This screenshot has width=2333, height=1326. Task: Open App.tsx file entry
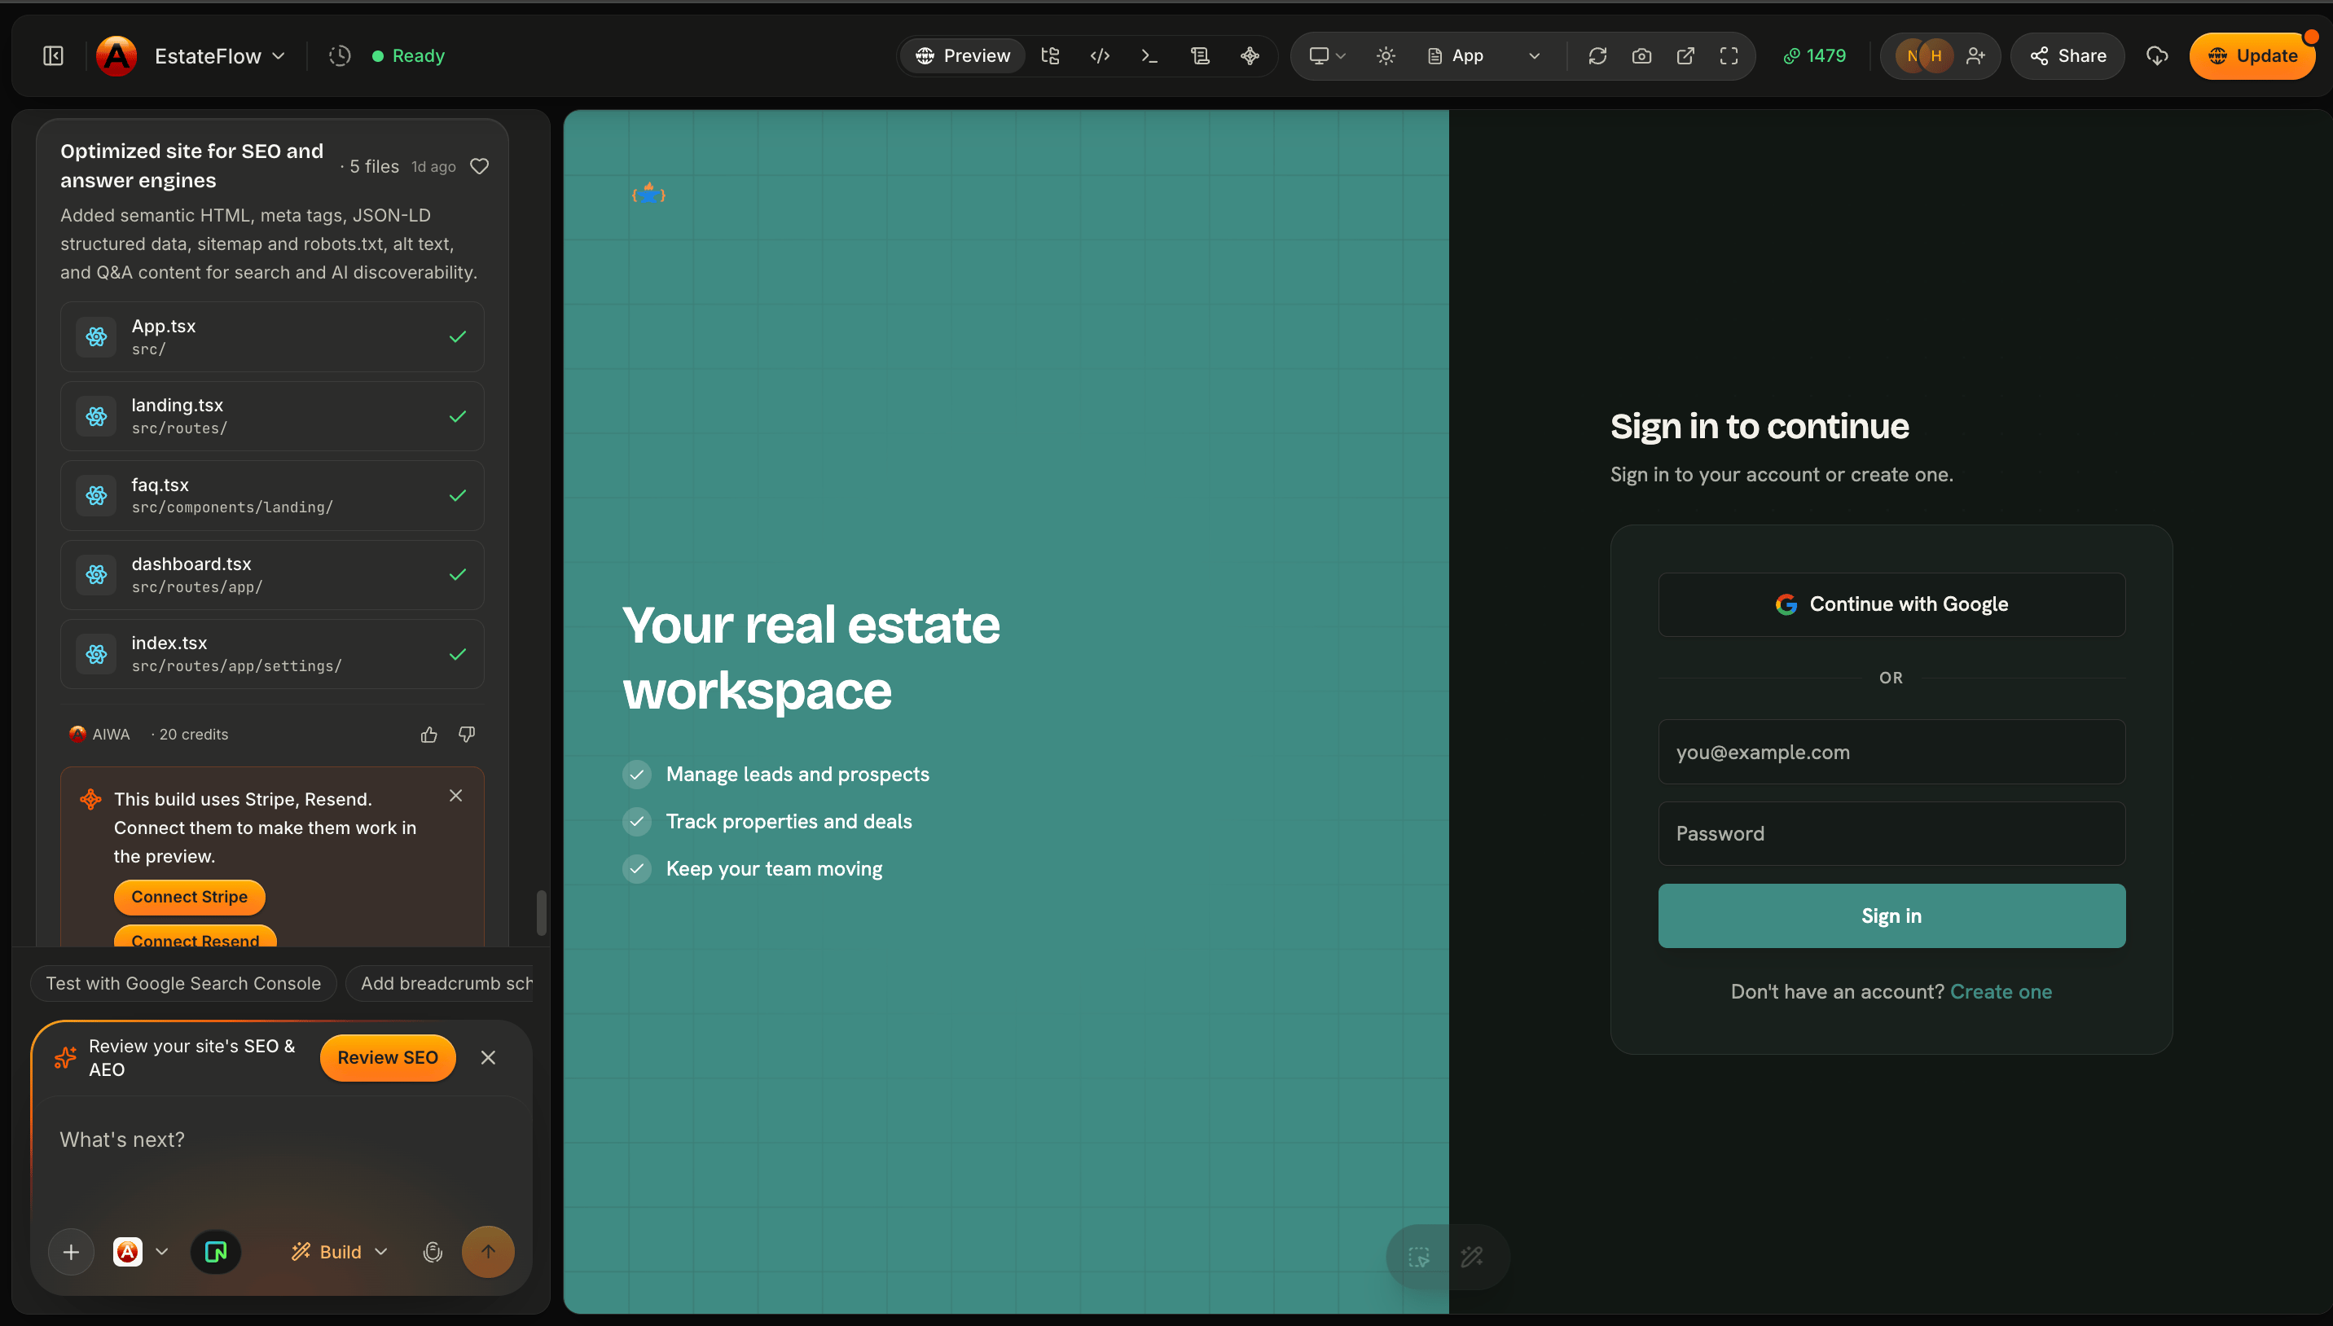click(x=272, y=337)
